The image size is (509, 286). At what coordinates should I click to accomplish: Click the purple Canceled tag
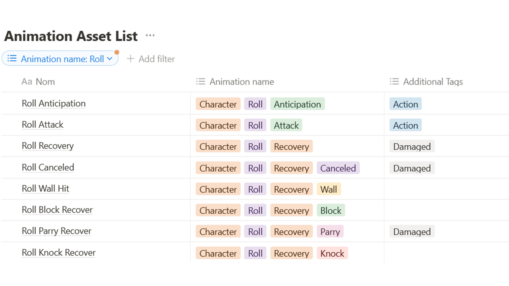(x=338, y=168)
